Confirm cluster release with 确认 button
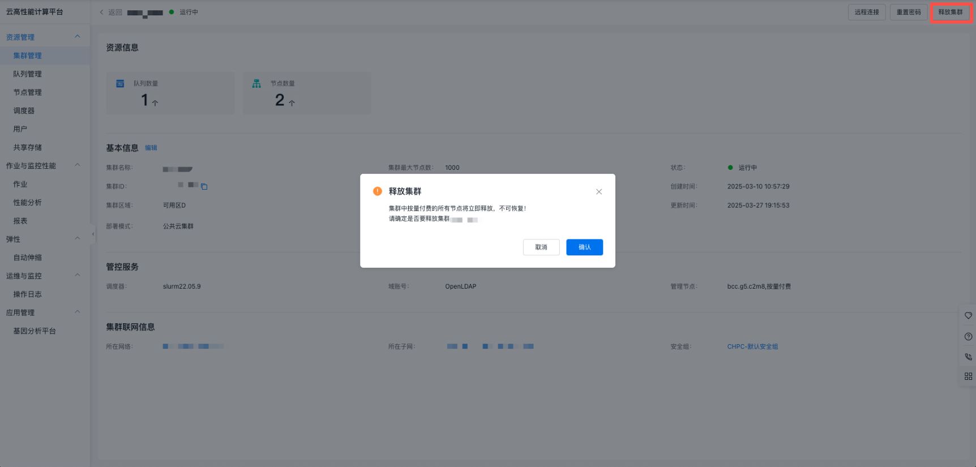 coord(584,247)
